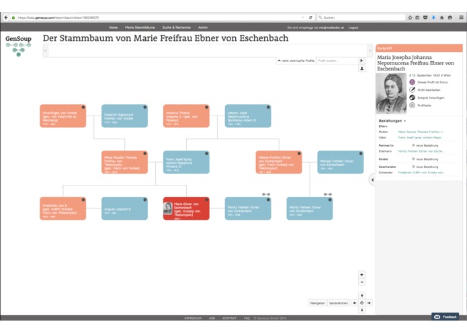Add neue Beziehung under Partner/in
467x332 pixels.
point(425,145)
